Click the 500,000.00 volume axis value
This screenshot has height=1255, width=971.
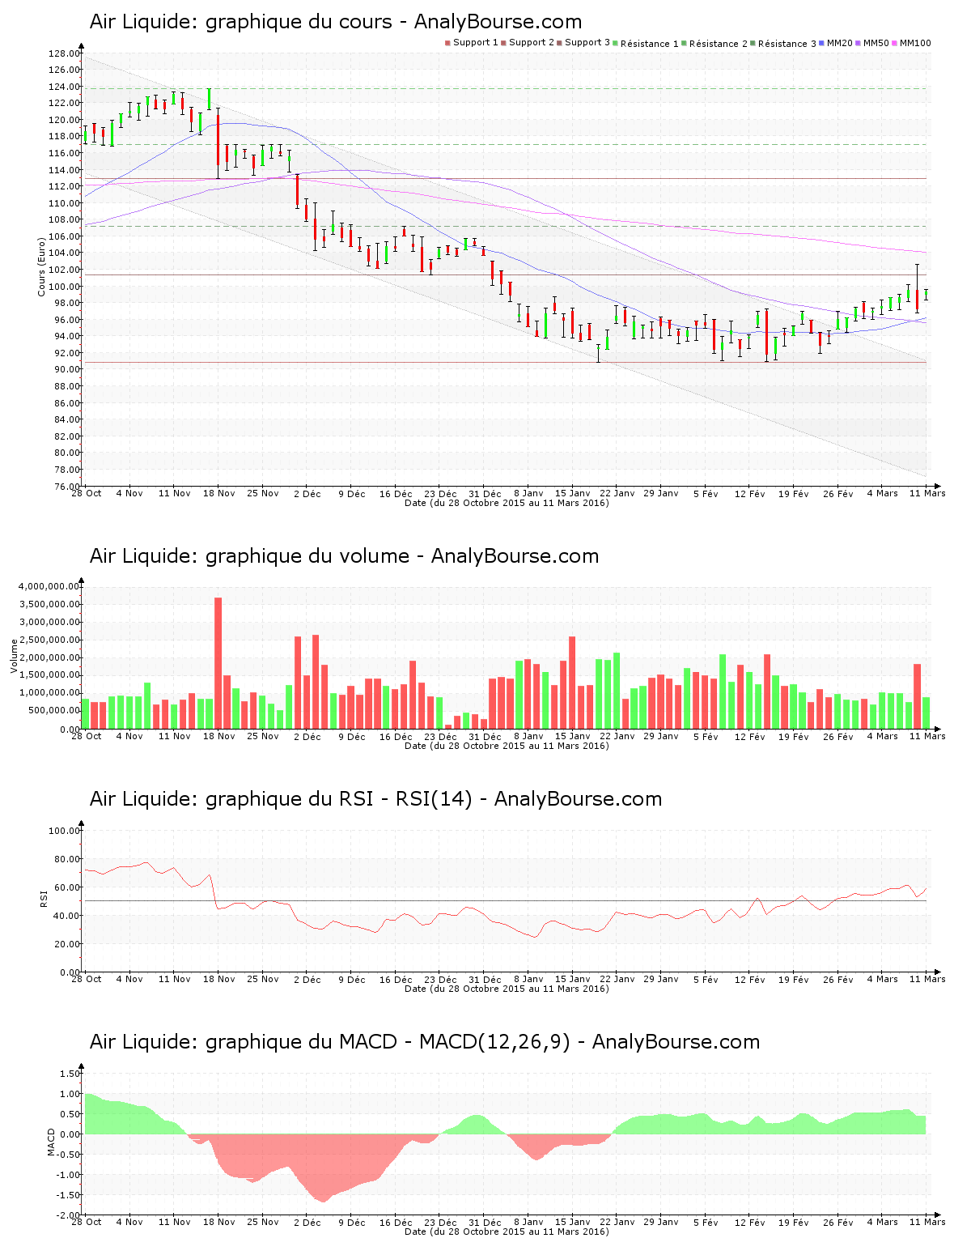(53, 711)
